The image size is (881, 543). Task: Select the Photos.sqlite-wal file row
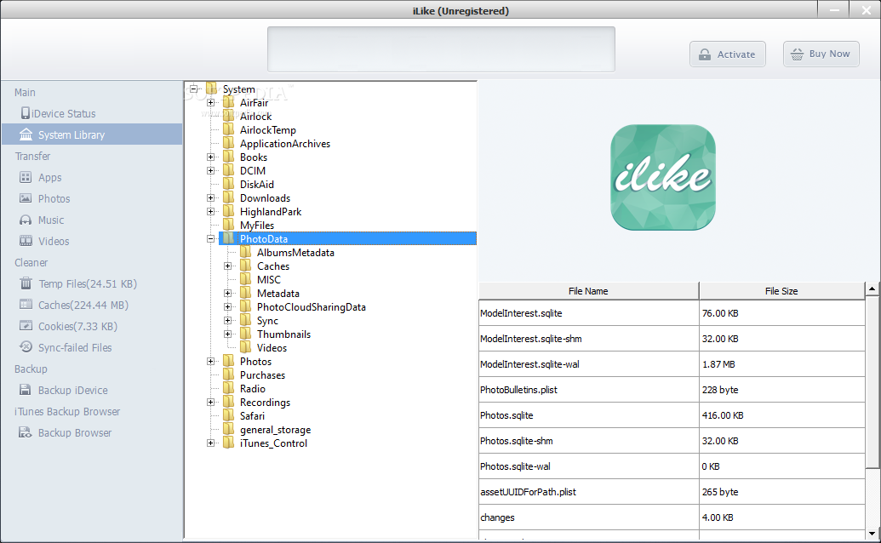pos(672,466)
